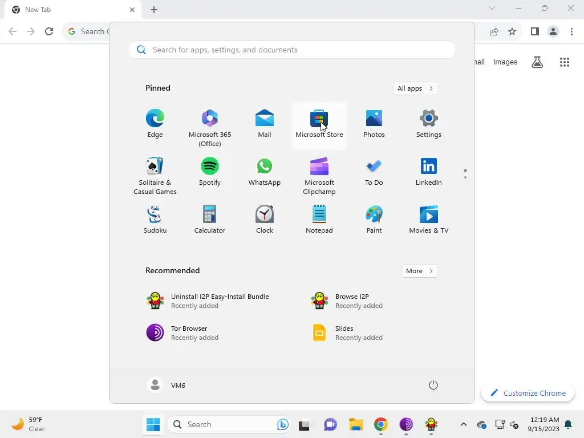Open Tor Browser taskbar icon
This screenshot has width=584, height=438.
406,424
